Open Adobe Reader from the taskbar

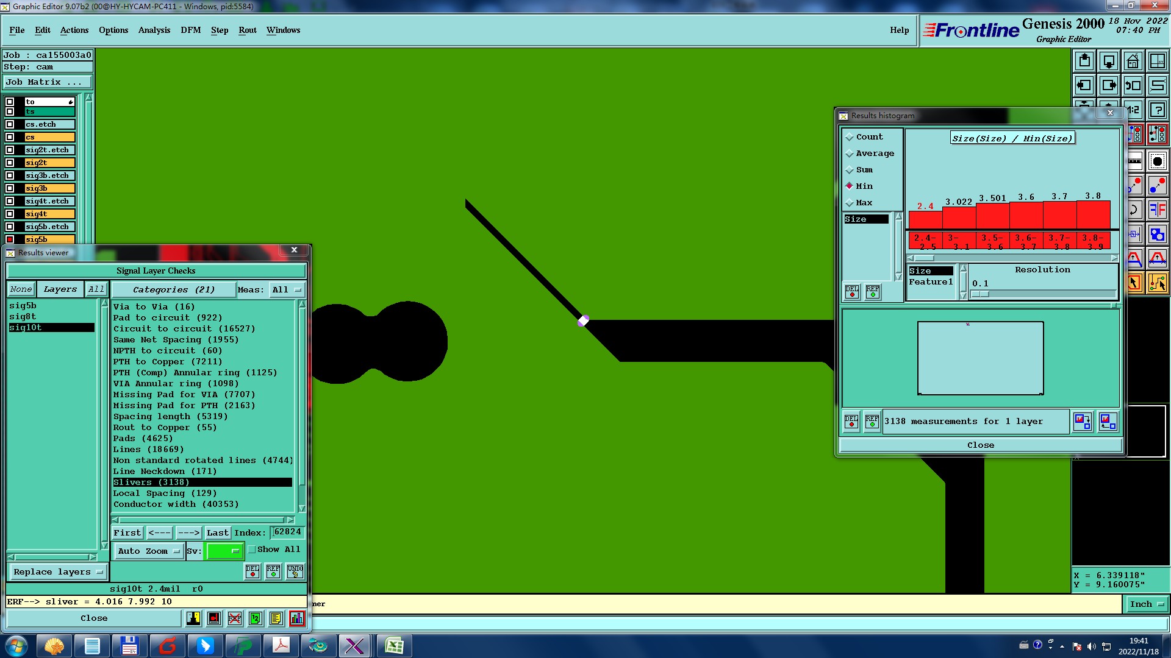point(281,646)
